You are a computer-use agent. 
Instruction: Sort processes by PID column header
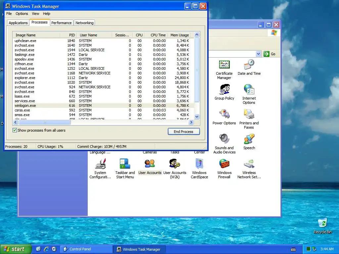click(x=68, y=35)
